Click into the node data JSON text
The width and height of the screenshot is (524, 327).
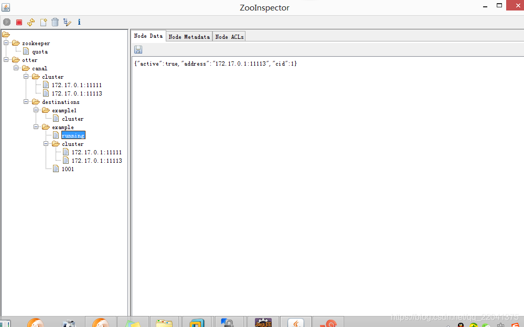pos(215,64)
